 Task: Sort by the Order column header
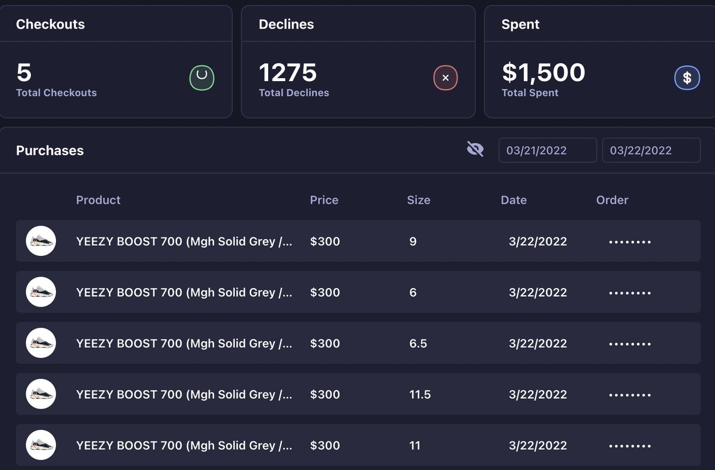pos(612,200)
